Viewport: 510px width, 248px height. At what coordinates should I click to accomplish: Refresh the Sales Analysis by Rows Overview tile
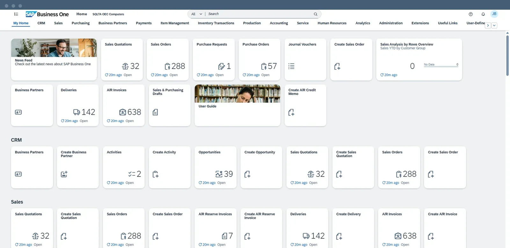click(382, 75)
